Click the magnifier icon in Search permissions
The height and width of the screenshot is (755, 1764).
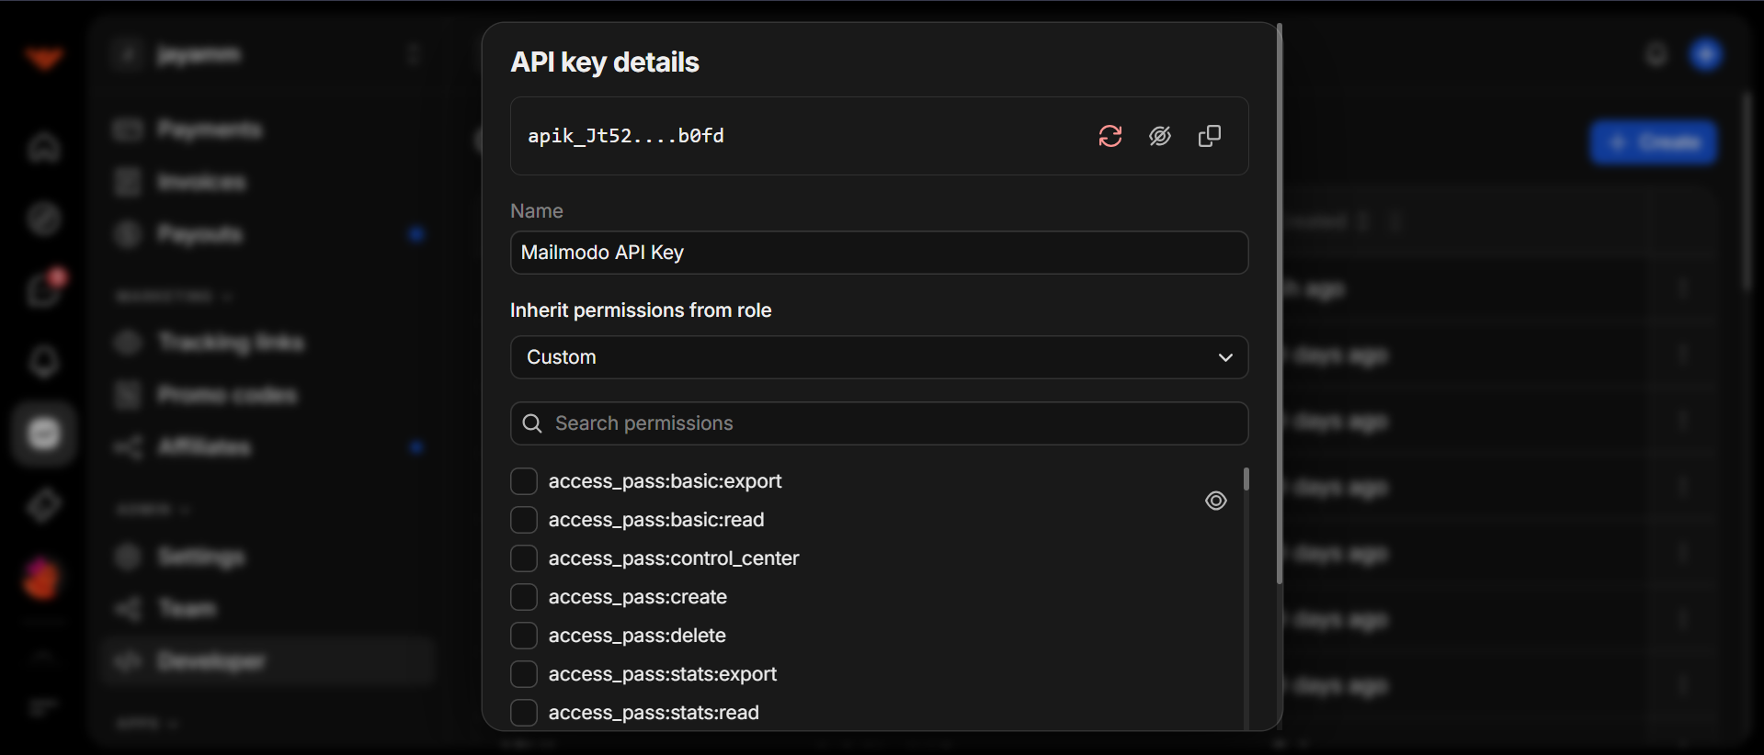pyautogui.click(x=532, y=423)
